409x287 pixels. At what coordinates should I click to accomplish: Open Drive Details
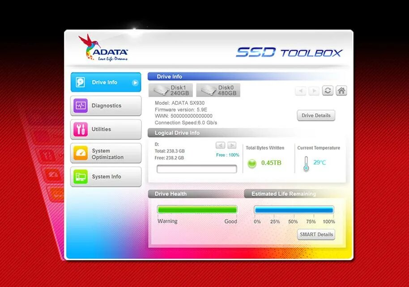[316, 115]
